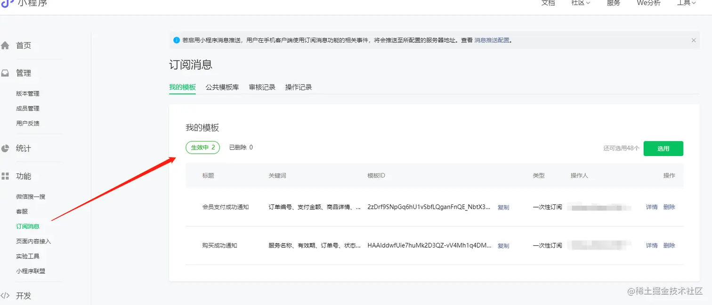Open 用户反馈 in the sidebar
The width and height of the screenshot is (712, 305).
click(x=28, y=124)
